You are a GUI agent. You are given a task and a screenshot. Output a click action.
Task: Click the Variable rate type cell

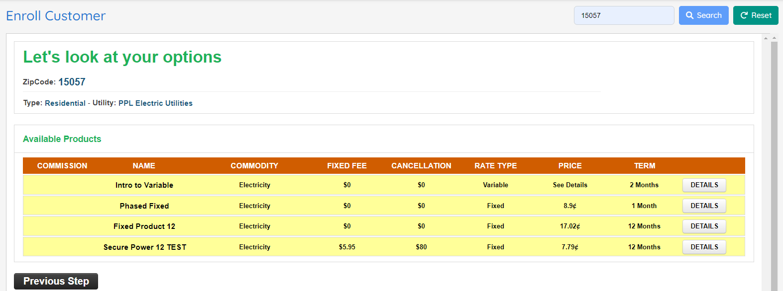[496, 185]
